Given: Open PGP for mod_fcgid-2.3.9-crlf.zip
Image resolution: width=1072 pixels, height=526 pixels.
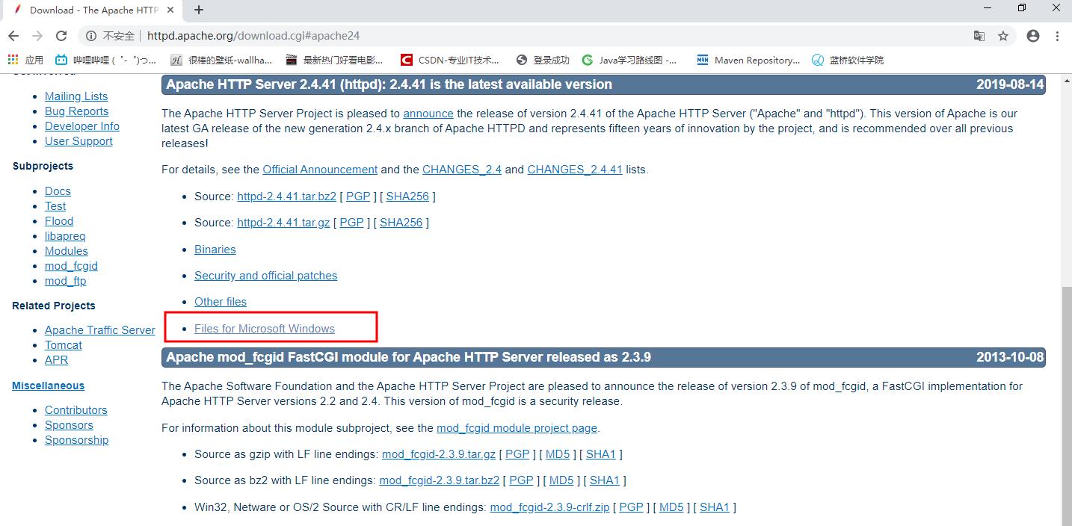Looking at the screenshot, I should 632,507.
